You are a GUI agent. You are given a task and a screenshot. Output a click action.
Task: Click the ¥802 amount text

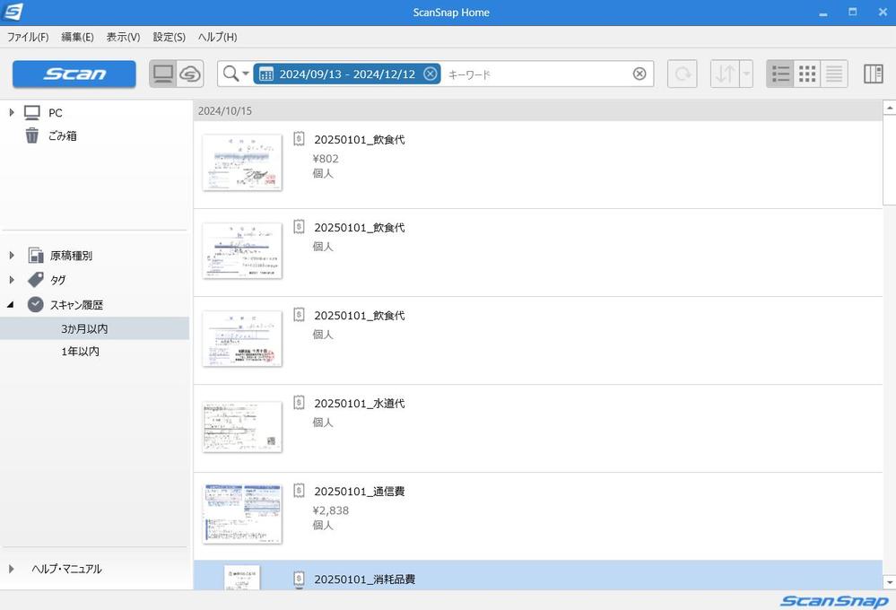point(326,159)
